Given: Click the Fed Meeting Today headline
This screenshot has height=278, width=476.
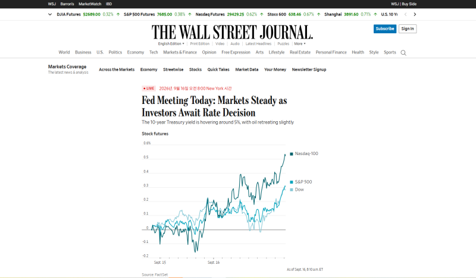Looking at the screenshot, I should pyautogui.click(x=214, y=106).
